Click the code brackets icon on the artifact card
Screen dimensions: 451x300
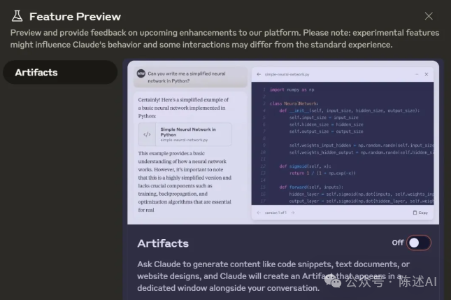(147, 134)
